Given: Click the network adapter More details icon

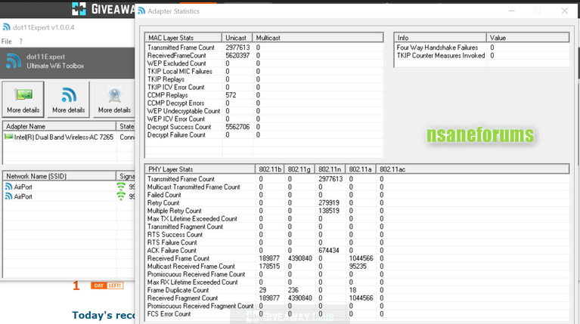Looking at the screenshot, I should pyautogui.click(x=23, y=94).
